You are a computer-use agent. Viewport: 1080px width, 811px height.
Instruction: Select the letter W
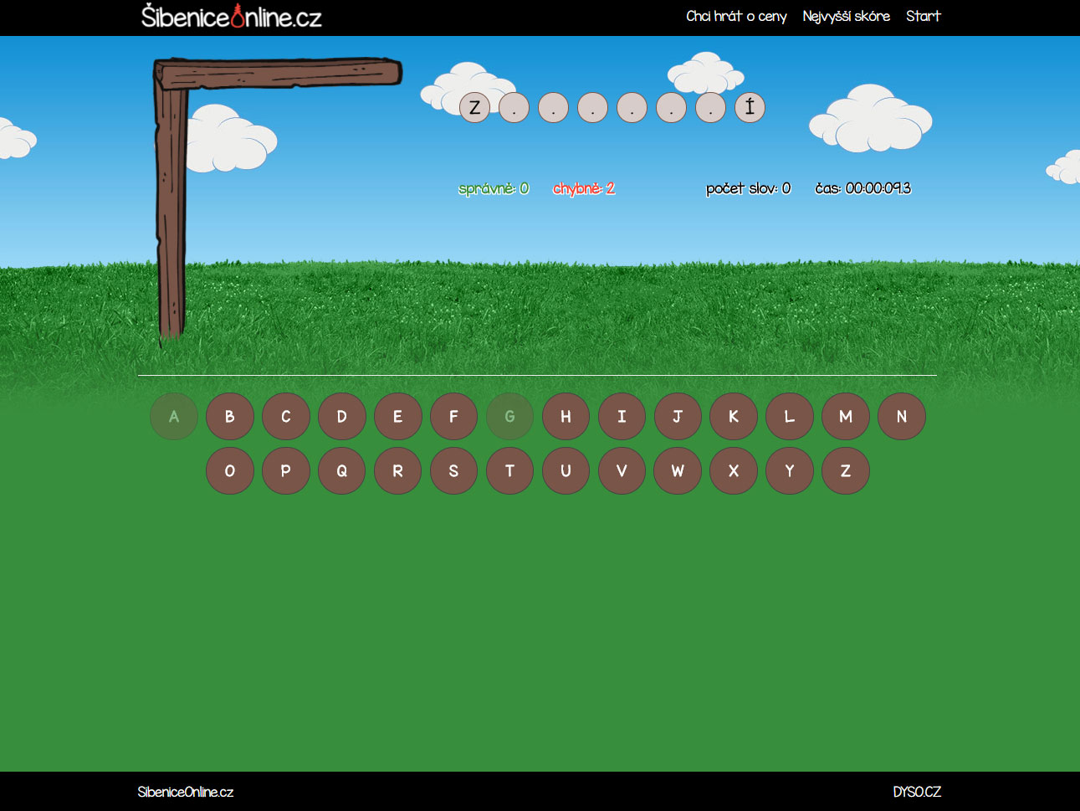click(x=678, y=470)
